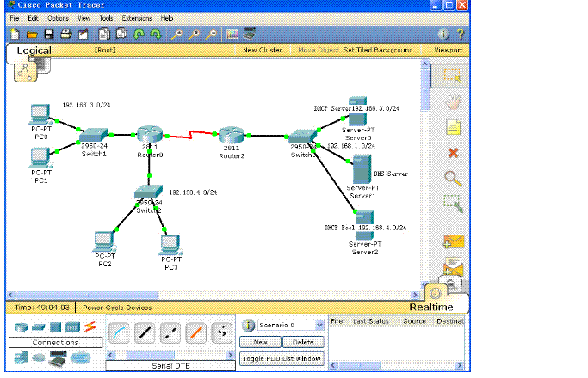Pick the Console light-blue cable
588x378 pixels.
[120, 332]
